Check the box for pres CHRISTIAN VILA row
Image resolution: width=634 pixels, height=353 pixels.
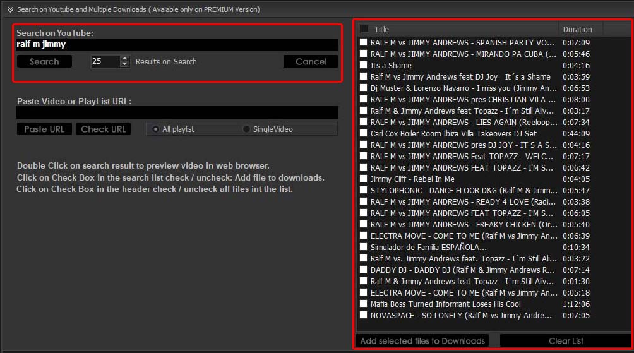364,99
